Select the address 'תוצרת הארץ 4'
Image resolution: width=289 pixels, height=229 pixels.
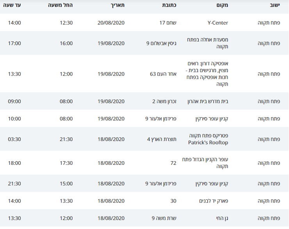click(162, 139)
